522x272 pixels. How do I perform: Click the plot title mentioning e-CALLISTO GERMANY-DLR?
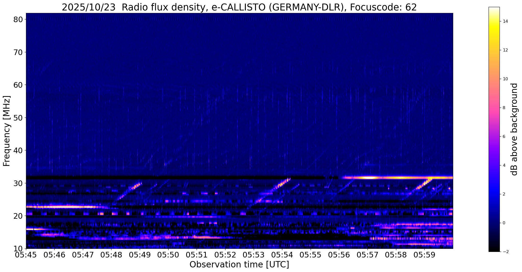pyautogui.click(x=239, y=7)
